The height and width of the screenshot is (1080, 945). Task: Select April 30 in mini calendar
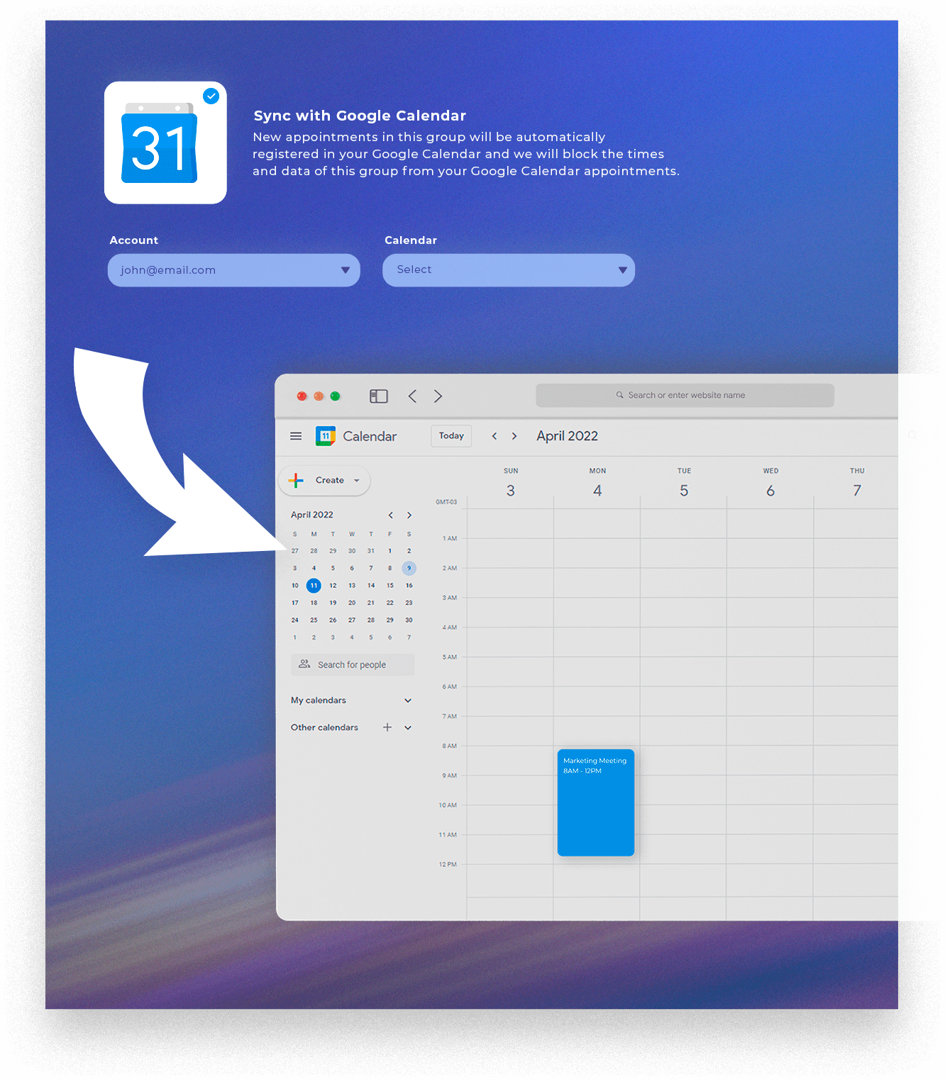[409, 620]
